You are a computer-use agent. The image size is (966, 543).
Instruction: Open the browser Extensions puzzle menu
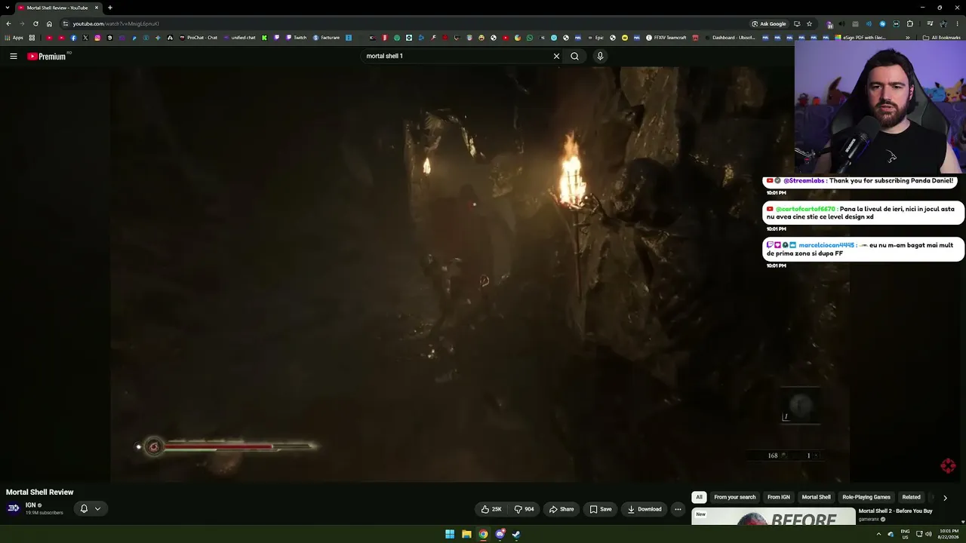pos(910,23)
